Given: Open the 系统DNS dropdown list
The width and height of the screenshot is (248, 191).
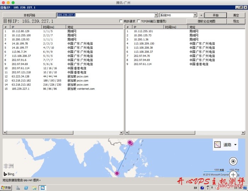Looking at the screenshot, I should [x=195, y=15].
